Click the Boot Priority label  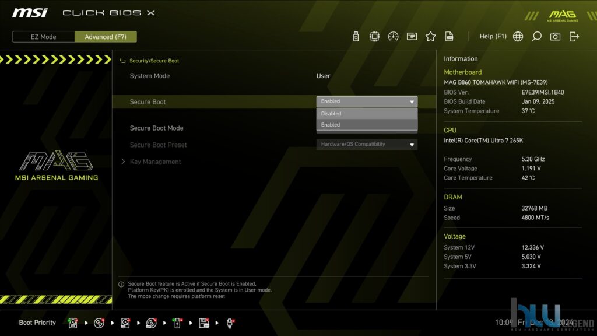point(37,323)
